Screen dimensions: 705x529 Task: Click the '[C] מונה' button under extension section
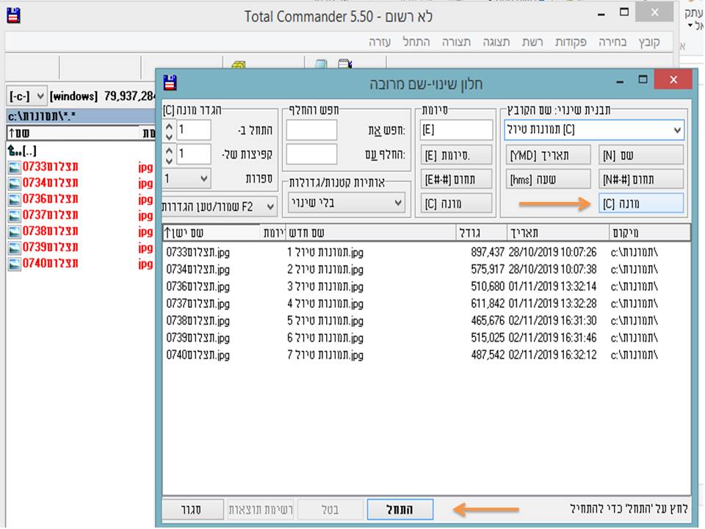[456, 204]
